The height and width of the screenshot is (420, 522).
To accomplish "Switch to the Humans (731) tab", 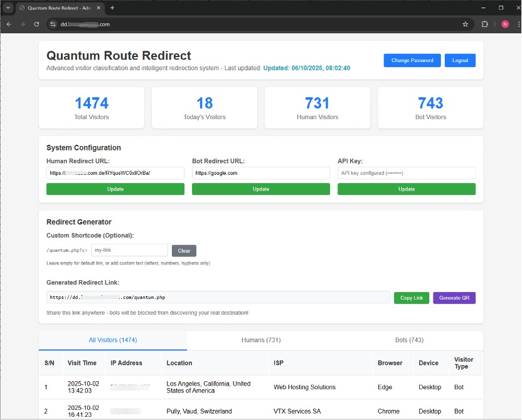I will [260, 340].
